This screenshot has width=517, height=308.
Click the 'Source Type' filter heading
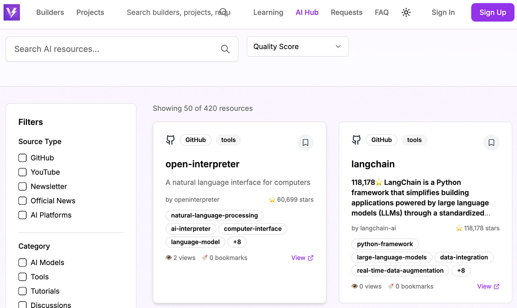[x=40, y=142]
